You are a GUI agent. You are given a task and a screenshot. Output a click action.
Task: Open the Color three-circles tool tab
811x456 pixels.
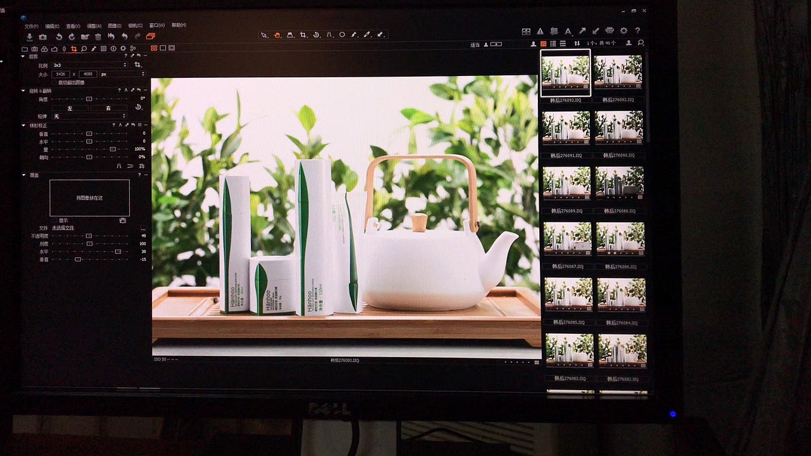click(x=44, y=49)
